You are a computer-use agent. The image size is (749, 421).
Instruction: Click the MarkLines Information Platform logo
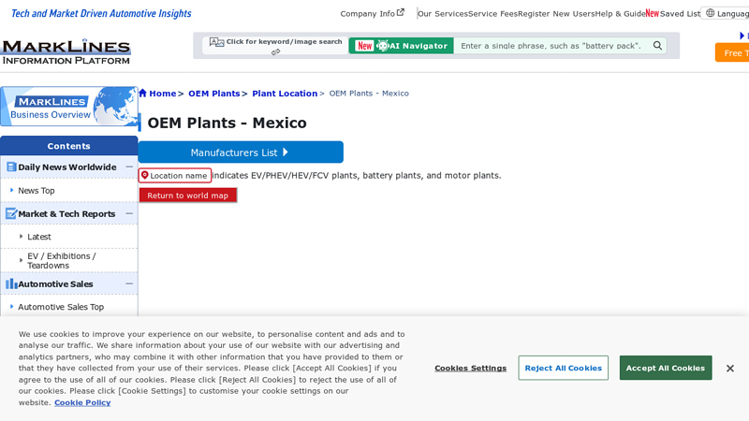click(x=66, y=51)
